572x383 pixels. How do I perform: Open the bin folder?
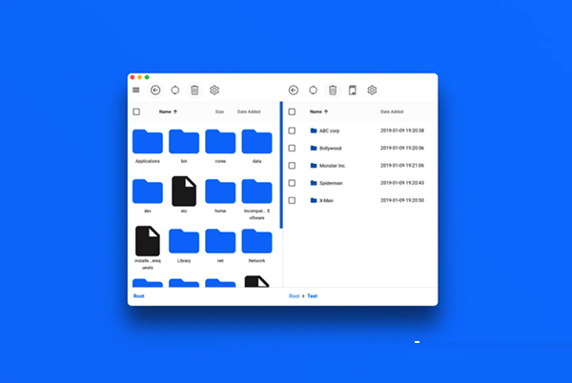[x=184, y=141]
